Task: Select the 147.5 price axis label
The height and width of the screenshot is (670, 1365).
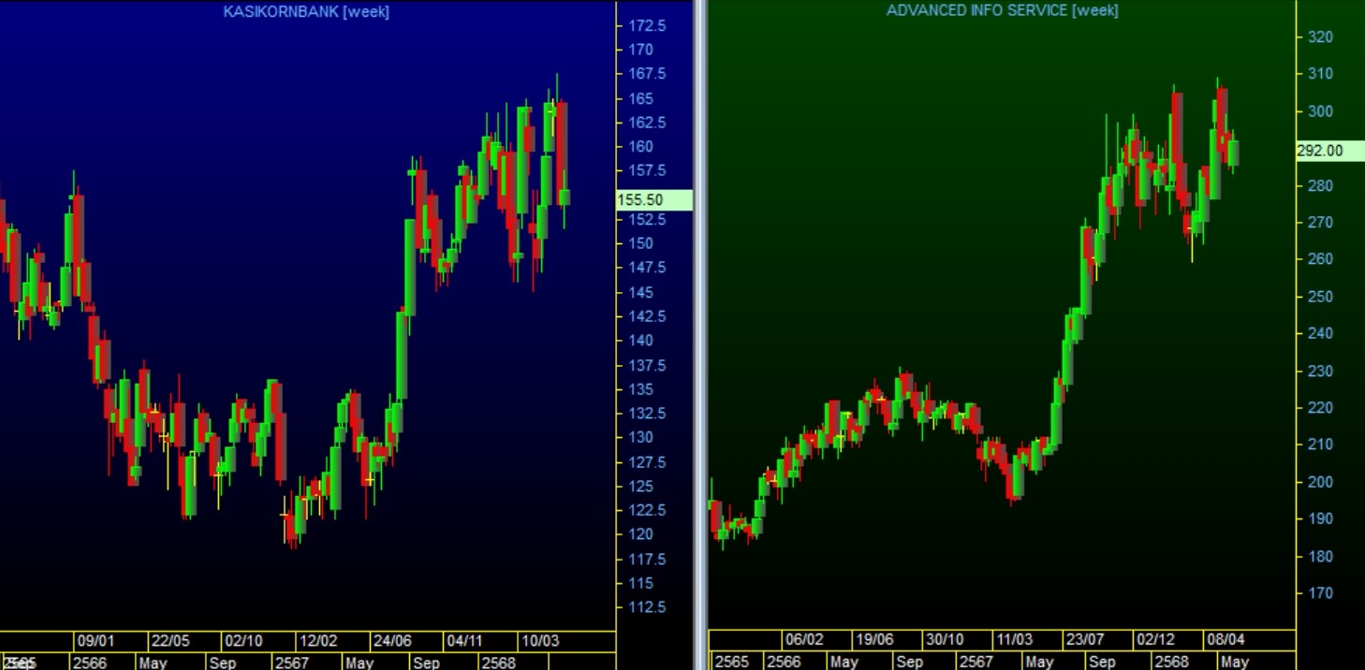Action: point(648,268)
